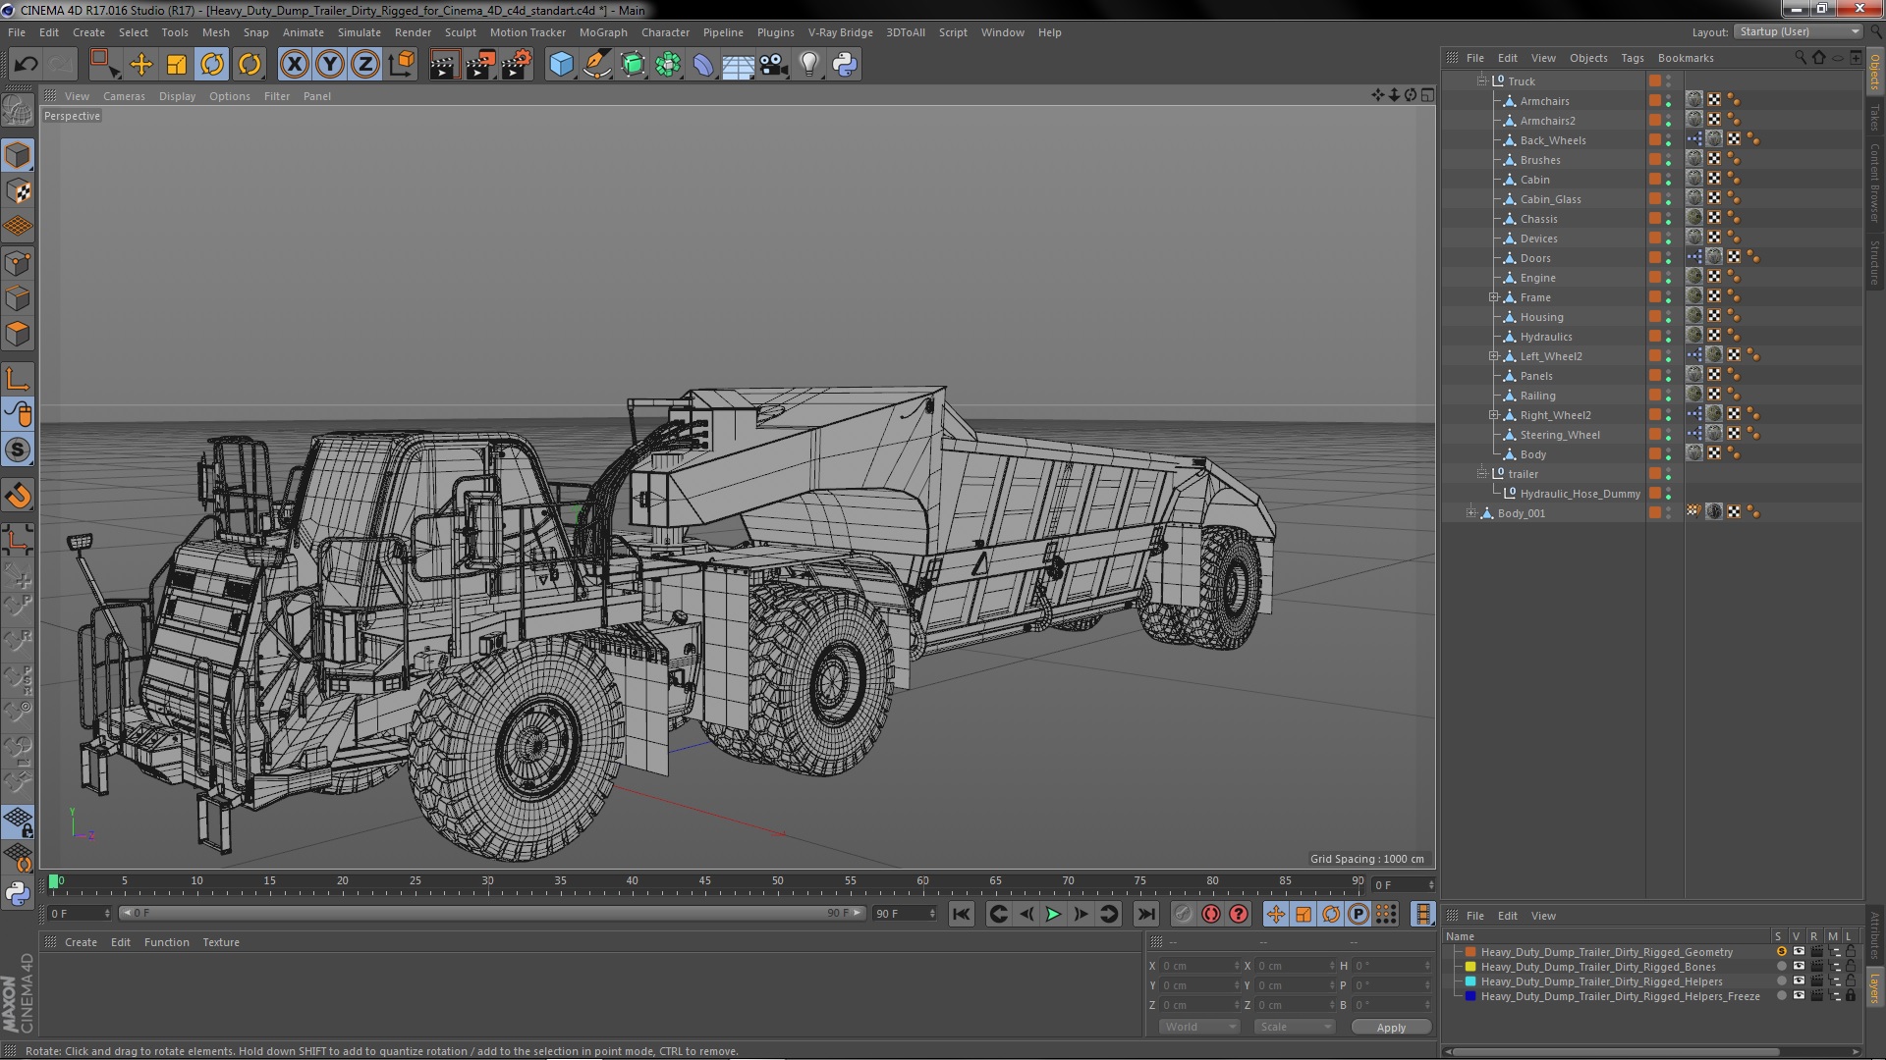Collapse the Truck hierarchy
The height and width of the screenshot is (1060, 1886).
[1481, 81]
